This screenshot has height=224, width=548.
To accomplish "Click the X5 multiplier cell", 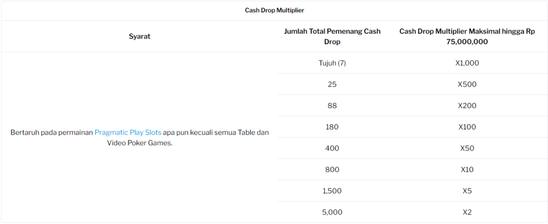I will pos(467,191).
